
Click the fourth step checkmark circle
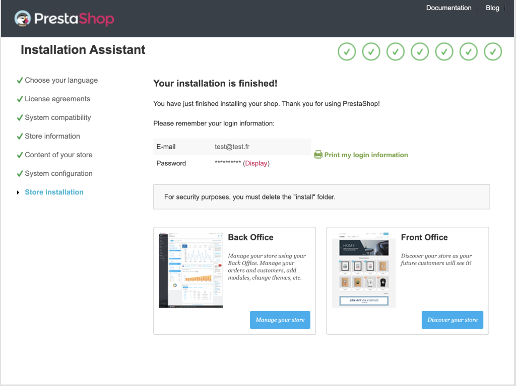pyautogui.click(x=420, y=51)
